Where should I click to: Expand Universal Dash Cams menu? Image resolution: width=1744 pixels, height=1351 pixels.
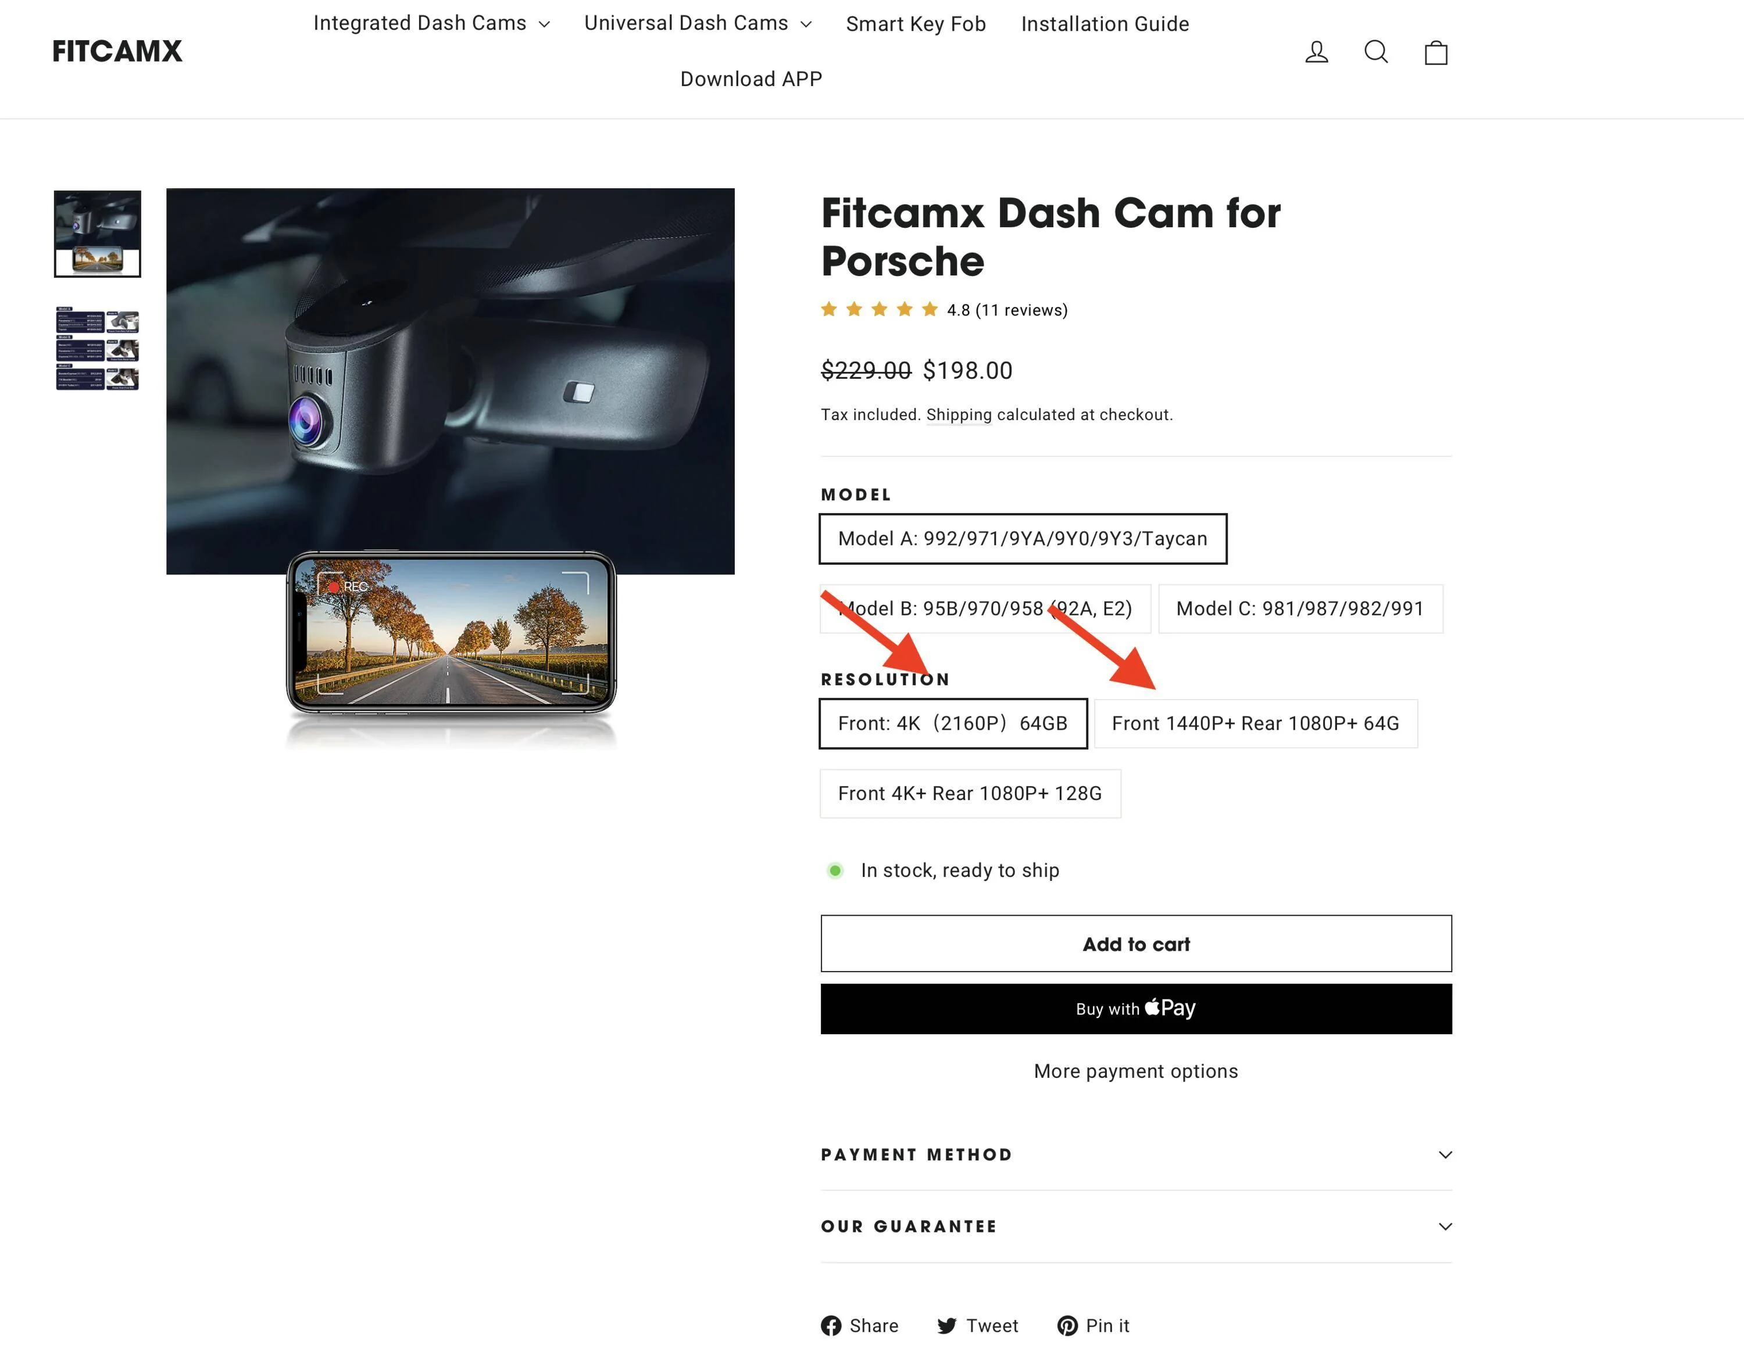pos(697,23)
